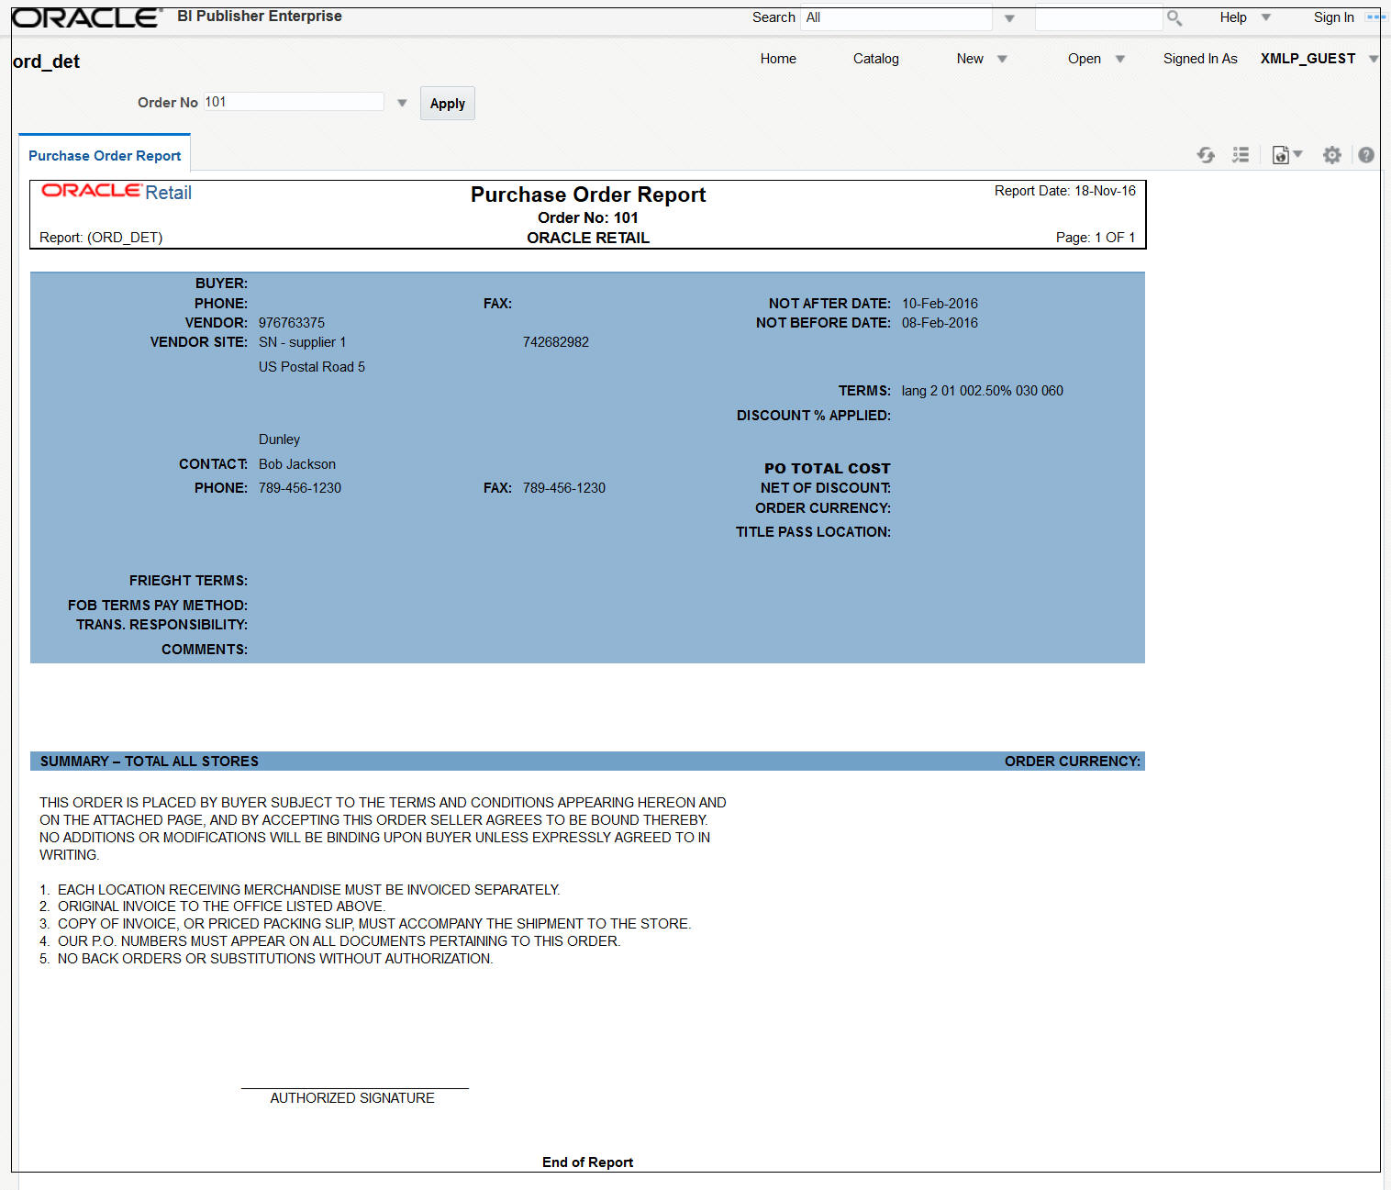Click the XMLP_GUEST username

coord(1308,59)
